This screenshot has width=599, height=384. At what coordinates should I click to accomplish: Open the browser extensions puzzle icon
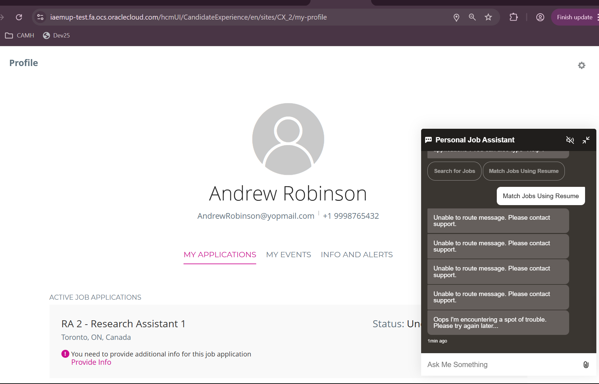point(513,17)
